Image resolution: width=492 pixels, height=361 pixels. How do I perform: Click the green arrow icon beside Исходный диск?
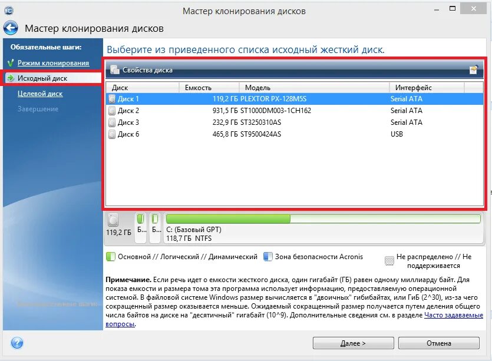pyautogui.click(x=11, y=78)
